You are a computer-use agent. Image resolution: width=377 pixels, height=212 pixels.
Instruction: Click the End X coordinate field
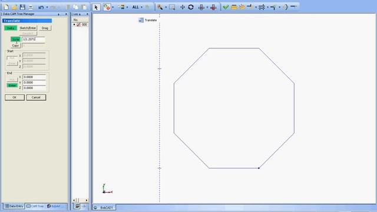coord(34,77)
